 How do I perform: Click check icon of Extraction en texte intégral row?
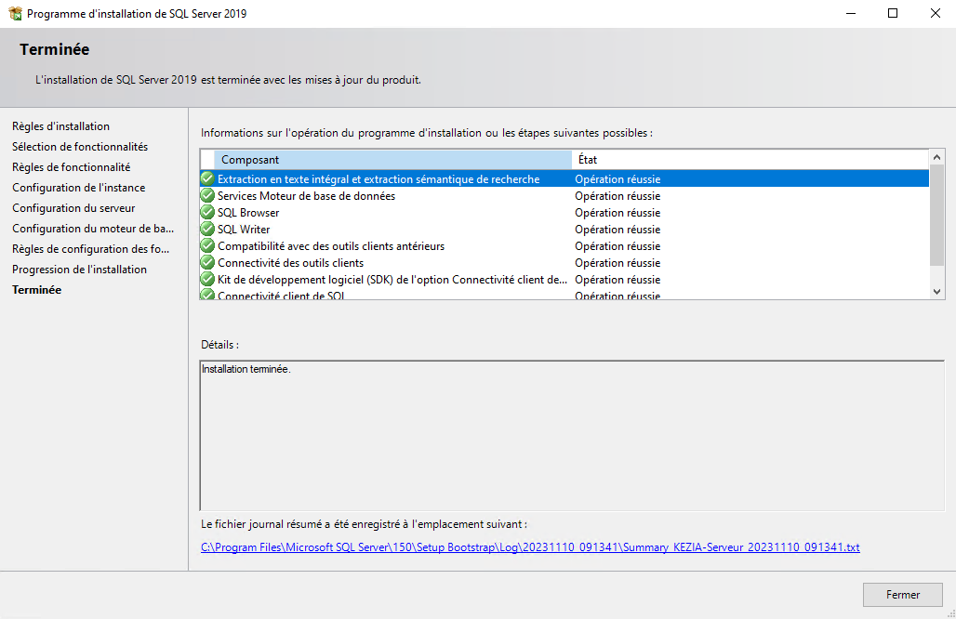(207, 179)
